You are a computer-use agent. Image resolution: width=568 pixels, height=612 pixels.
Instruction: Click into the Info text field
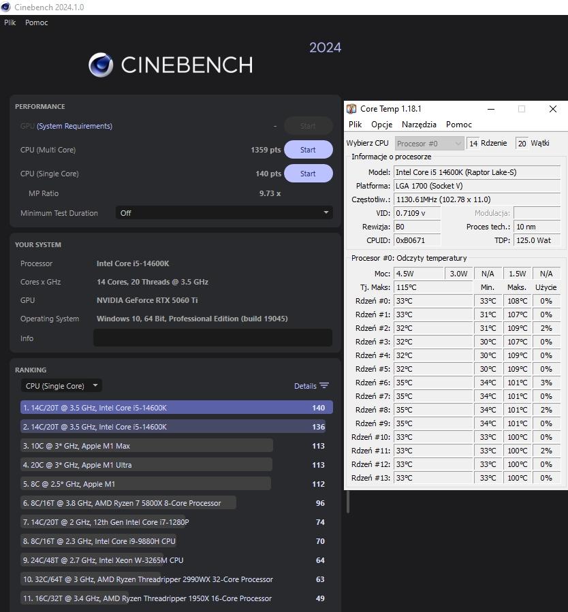click(x=212, y=338)
